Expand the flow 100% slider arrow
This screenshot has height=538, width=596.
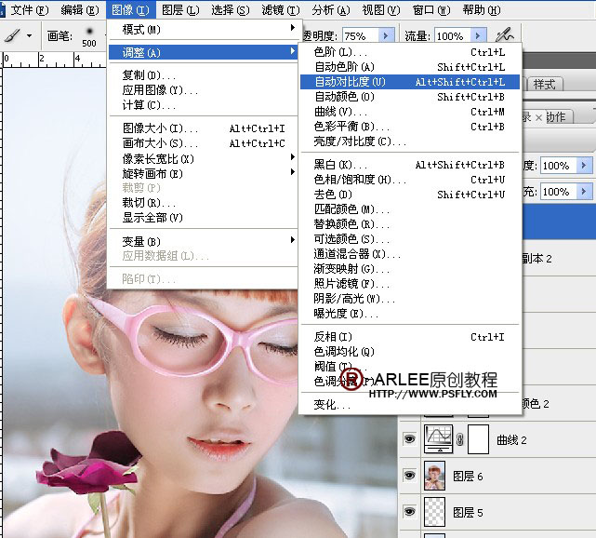coord(478,36)
